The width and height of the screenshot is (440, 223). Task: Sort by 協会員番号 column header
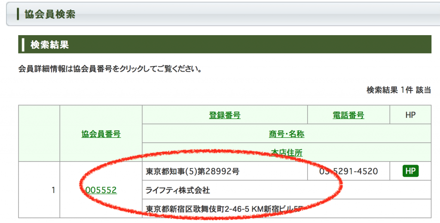(x=101, y=134)
